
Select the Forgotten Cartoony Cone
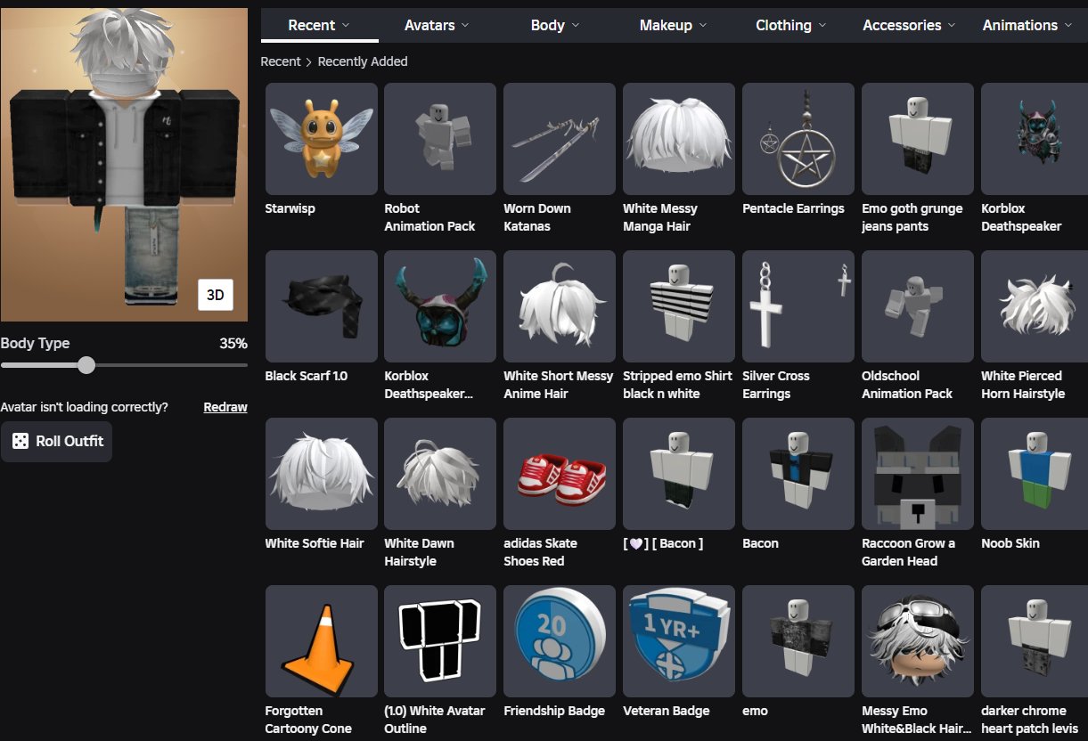tap(321, 641)
